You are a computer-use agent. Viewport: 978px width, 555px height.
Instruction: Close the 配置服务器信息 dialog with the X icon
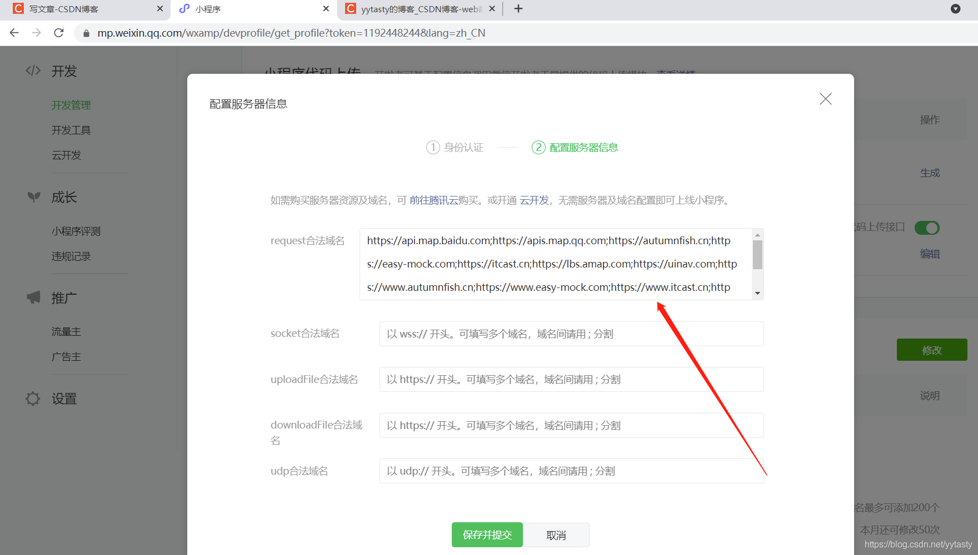[825, 99]
